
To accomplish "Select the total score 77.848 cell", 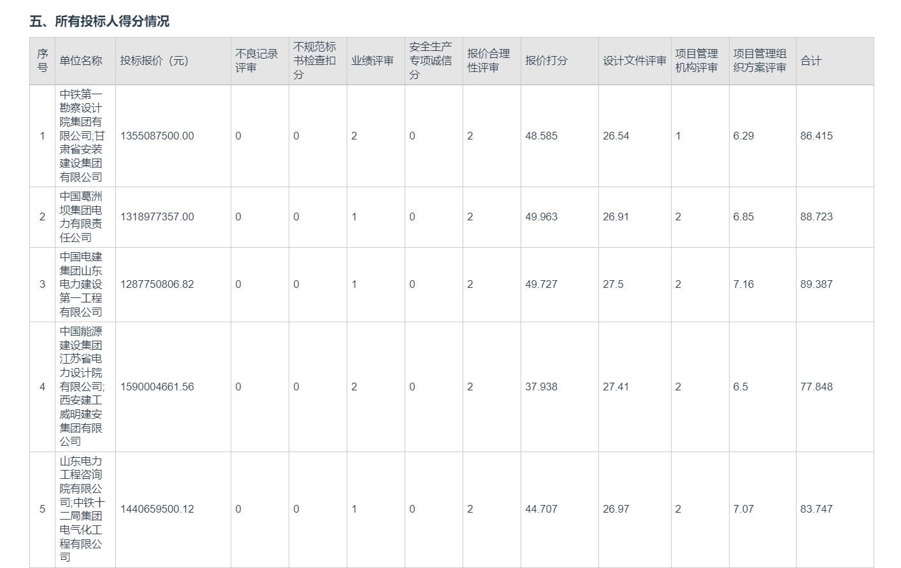I will (816, 387).
